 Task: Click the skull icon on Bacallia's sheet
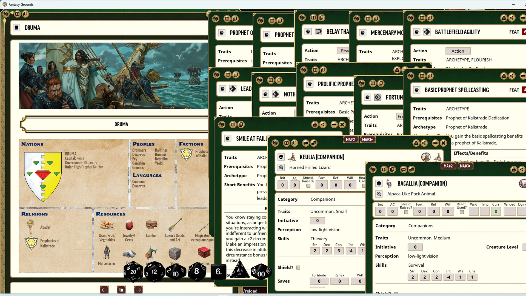379,183
